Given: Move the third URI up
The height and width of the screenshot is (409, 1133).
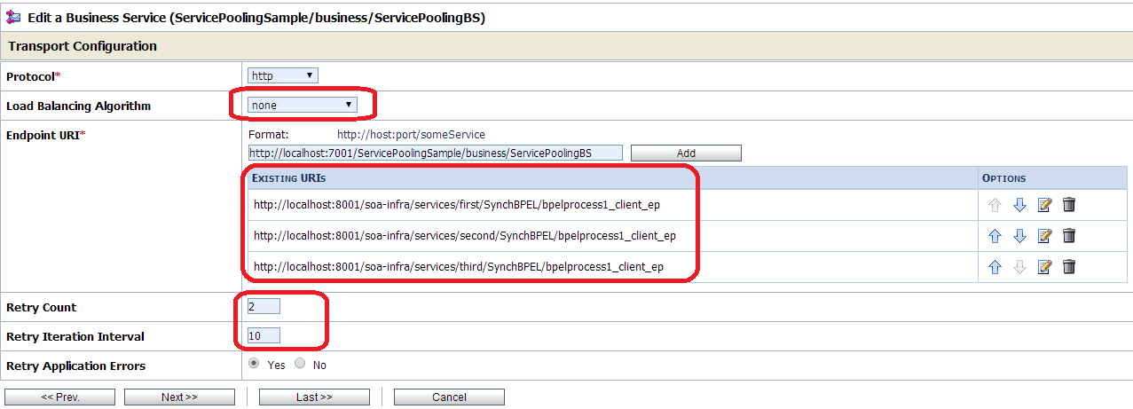Looking at the screenshot, I should click(x=995, y=267).
